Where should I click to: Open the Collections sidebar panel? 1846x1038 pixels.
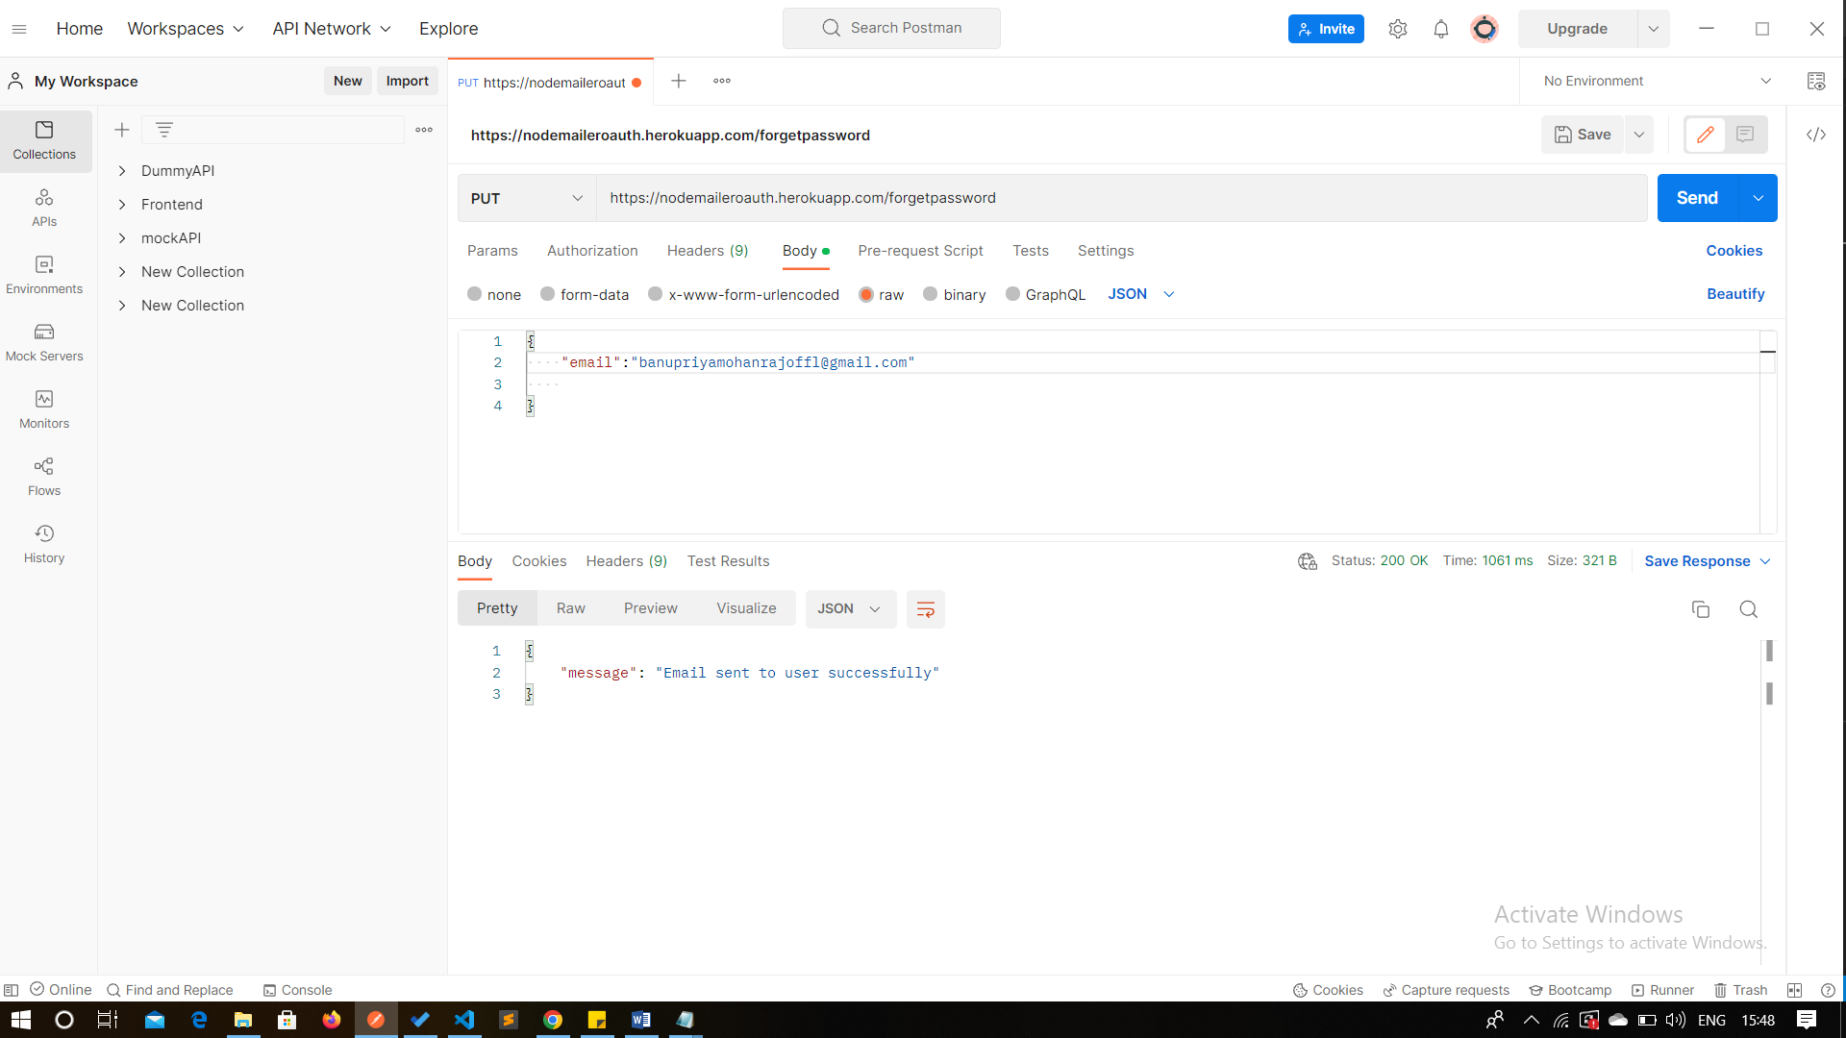tap(44, 140)
